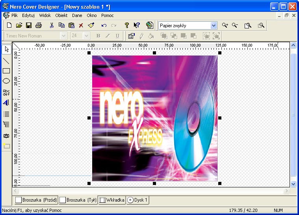Click the fill bucket color icon

(151, 36)
